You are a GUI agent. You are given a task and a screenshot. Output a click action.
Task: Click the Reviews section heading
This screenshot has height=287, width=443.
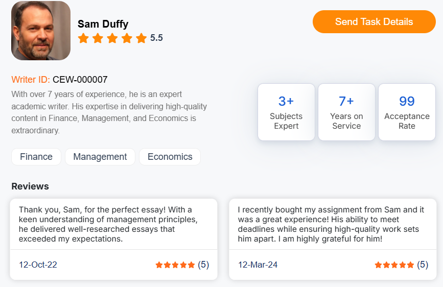(30, 186)
